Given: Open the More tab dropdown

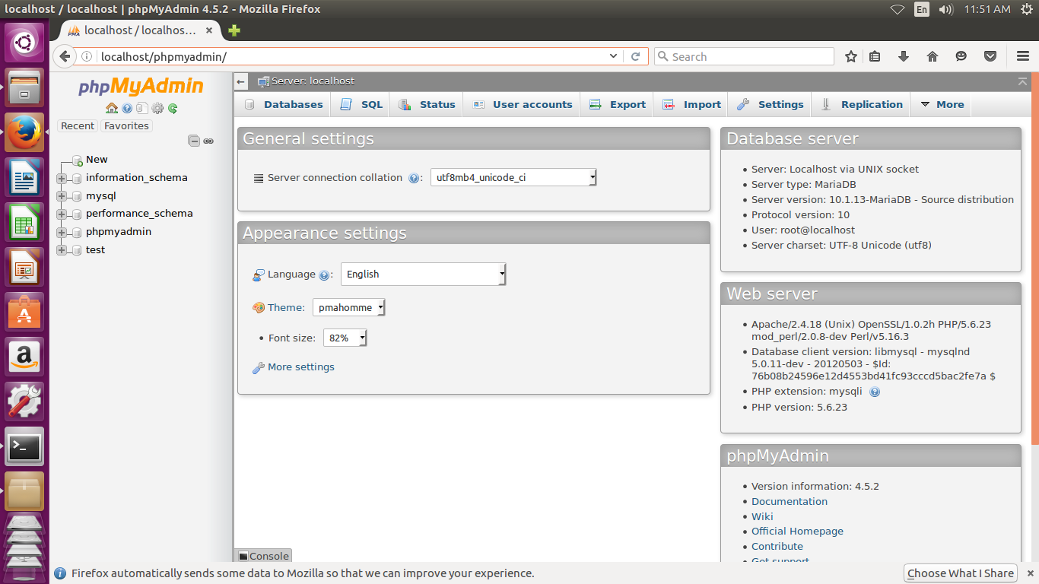Looking at the screenshot, I should 942,105.
